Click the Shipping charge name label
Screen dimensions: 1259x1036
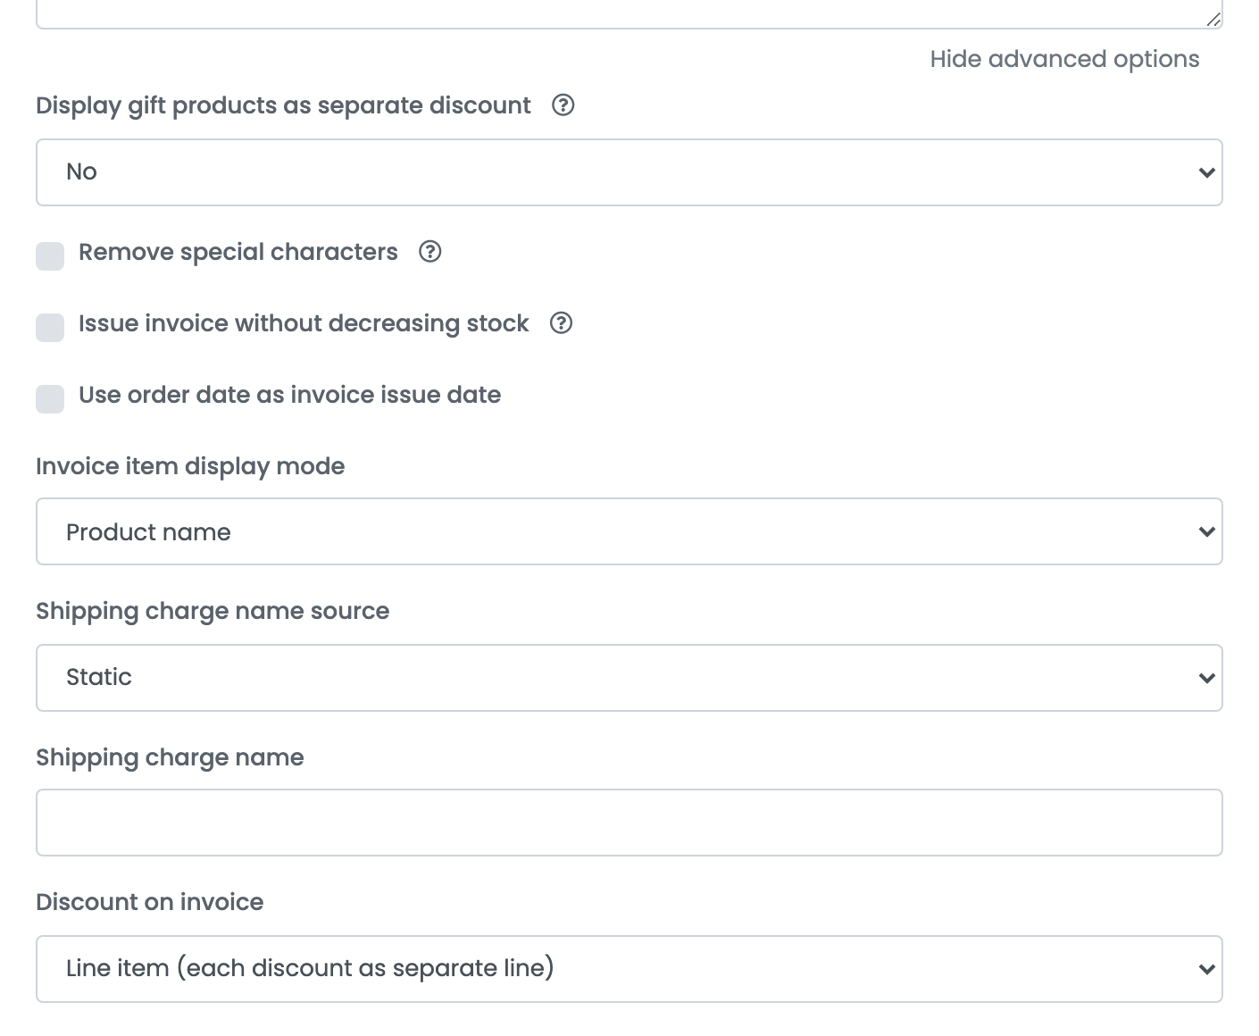click(170, 757)
